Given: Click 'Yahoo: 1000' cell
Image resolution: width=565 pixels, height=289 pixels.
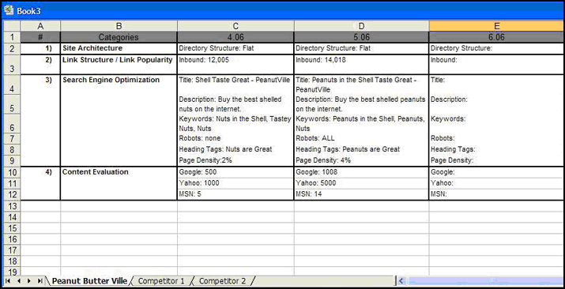Looking at the screenshot, I should (x=235, y=183).
